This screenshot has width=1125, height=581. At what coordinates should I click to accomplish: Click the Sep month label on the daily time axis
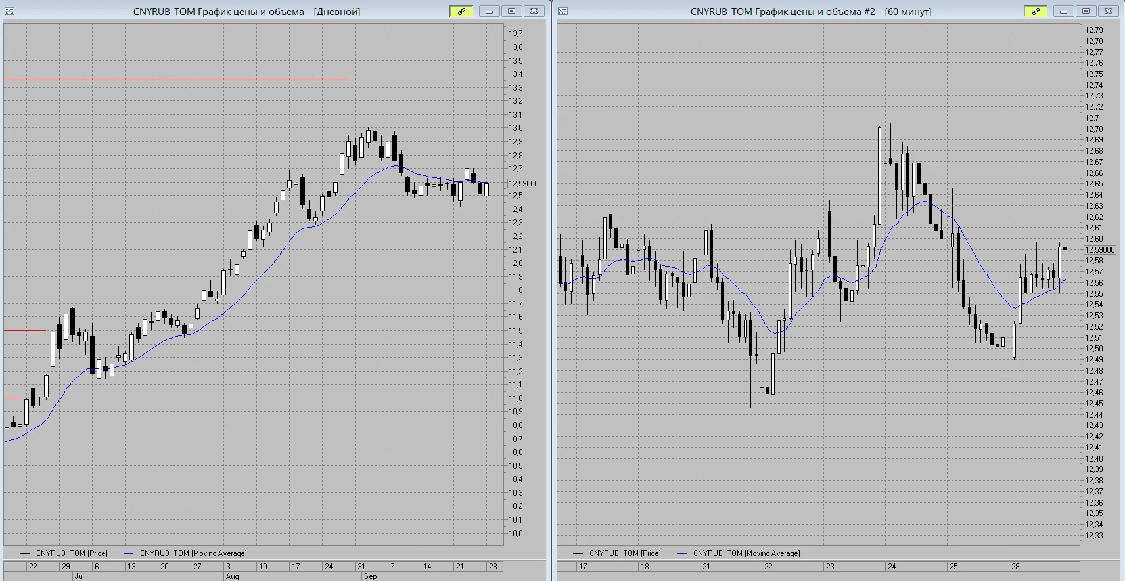(x=371, y=576)
